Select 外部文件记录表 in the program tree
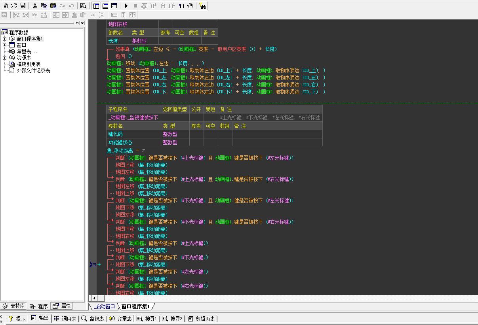 pyautogui.click(x=33, y=70)
